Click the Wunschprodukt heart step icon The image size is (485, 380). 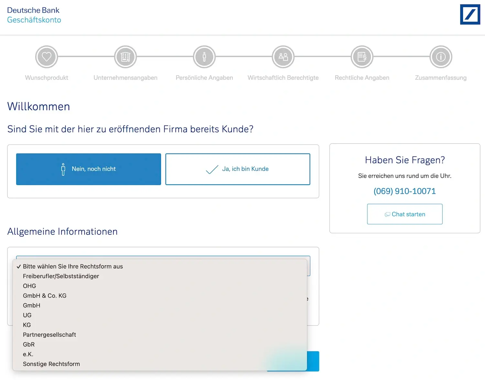click(x=47, y=57)
